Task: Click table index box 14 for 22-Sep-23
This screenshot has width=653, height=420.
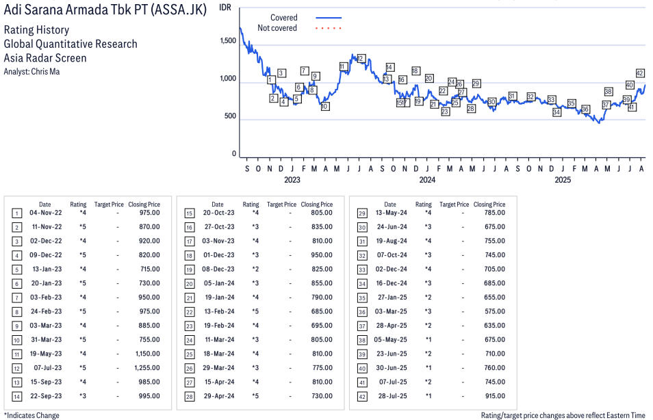Action: [16, 397]
